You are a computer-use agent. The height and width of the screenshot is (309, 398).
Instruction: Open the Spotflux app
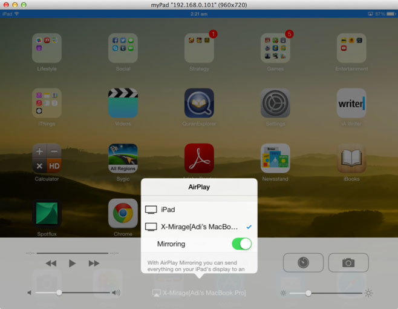pos(47,213)
